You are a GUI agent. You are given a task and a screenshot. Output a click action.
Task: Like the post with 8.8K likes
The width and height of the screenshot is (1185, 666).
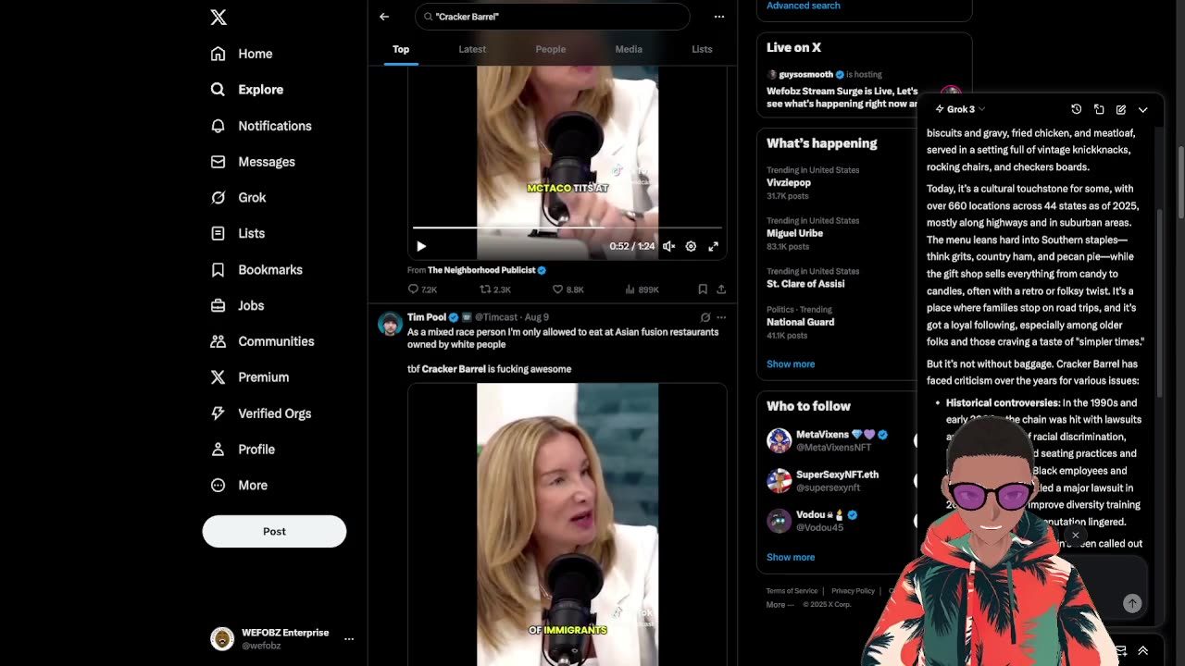pyautogui.click(x=568, y=290)
